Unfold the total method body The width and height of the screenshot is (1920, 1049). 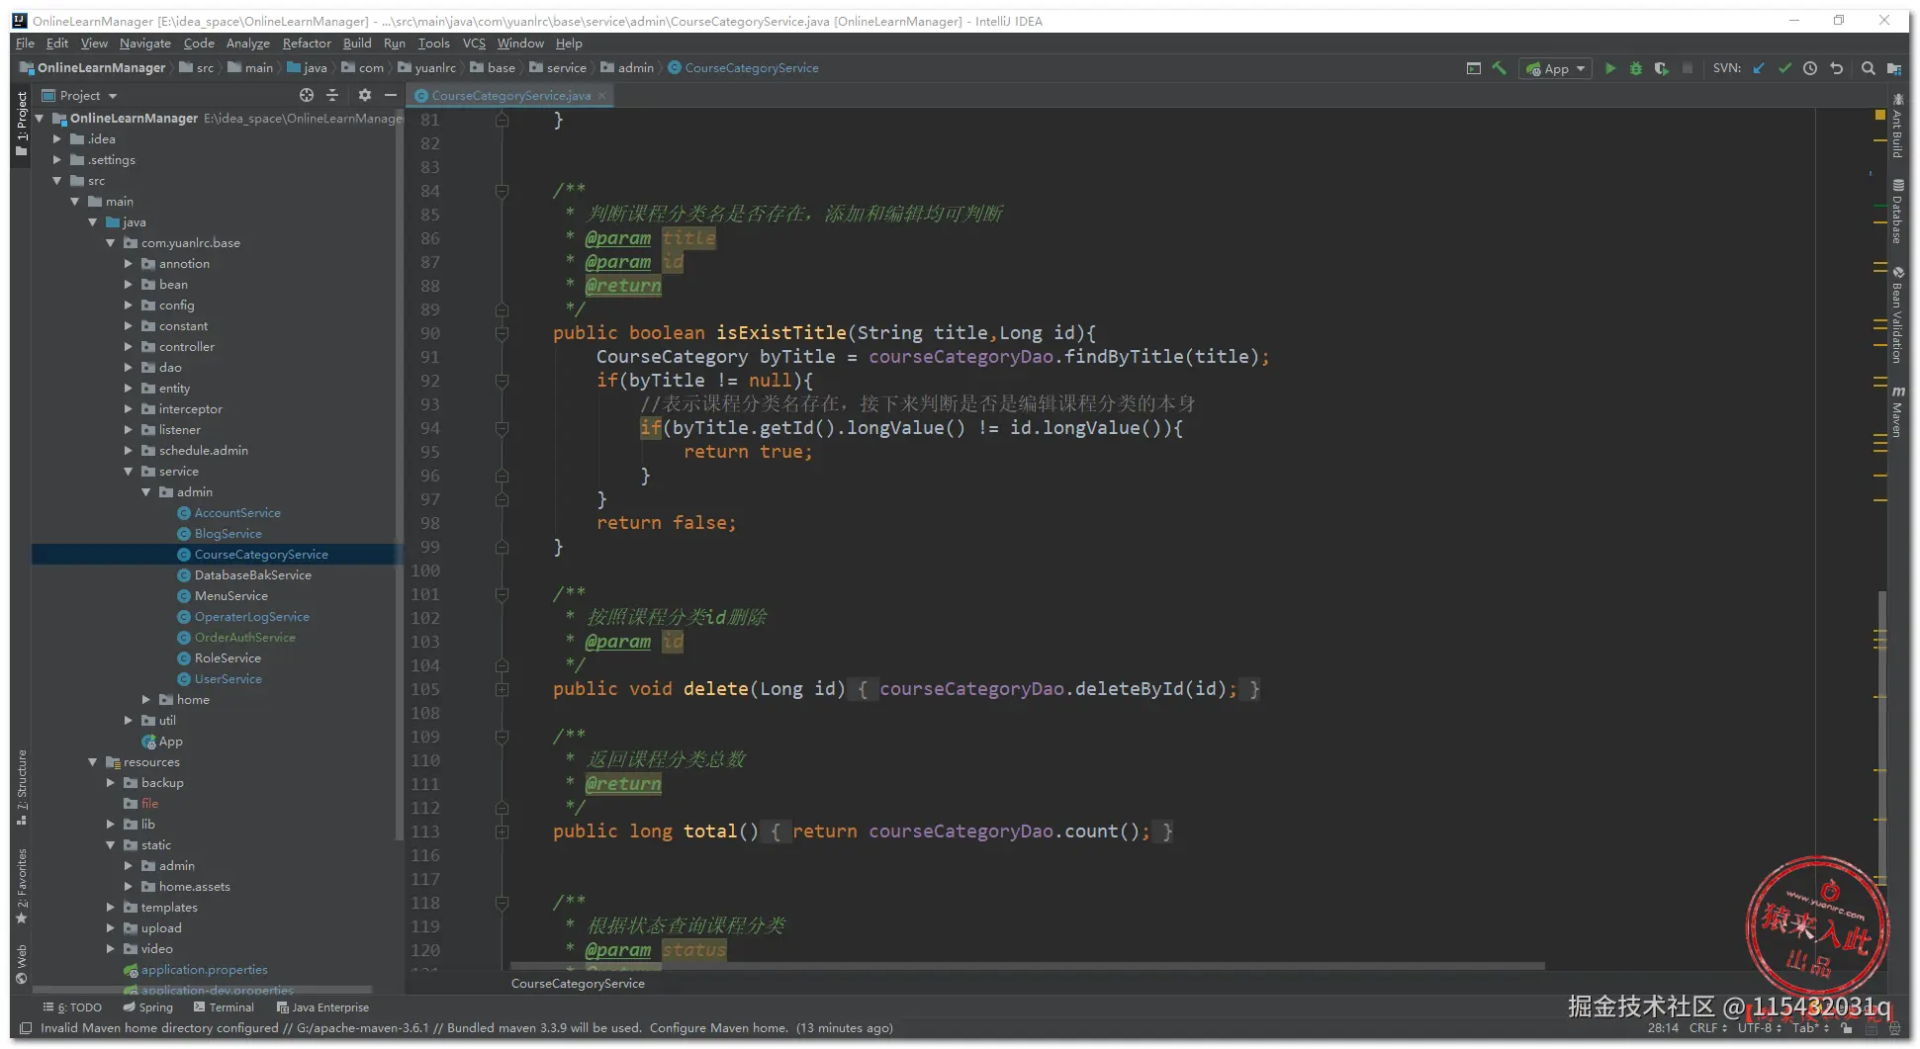[502, 831]
